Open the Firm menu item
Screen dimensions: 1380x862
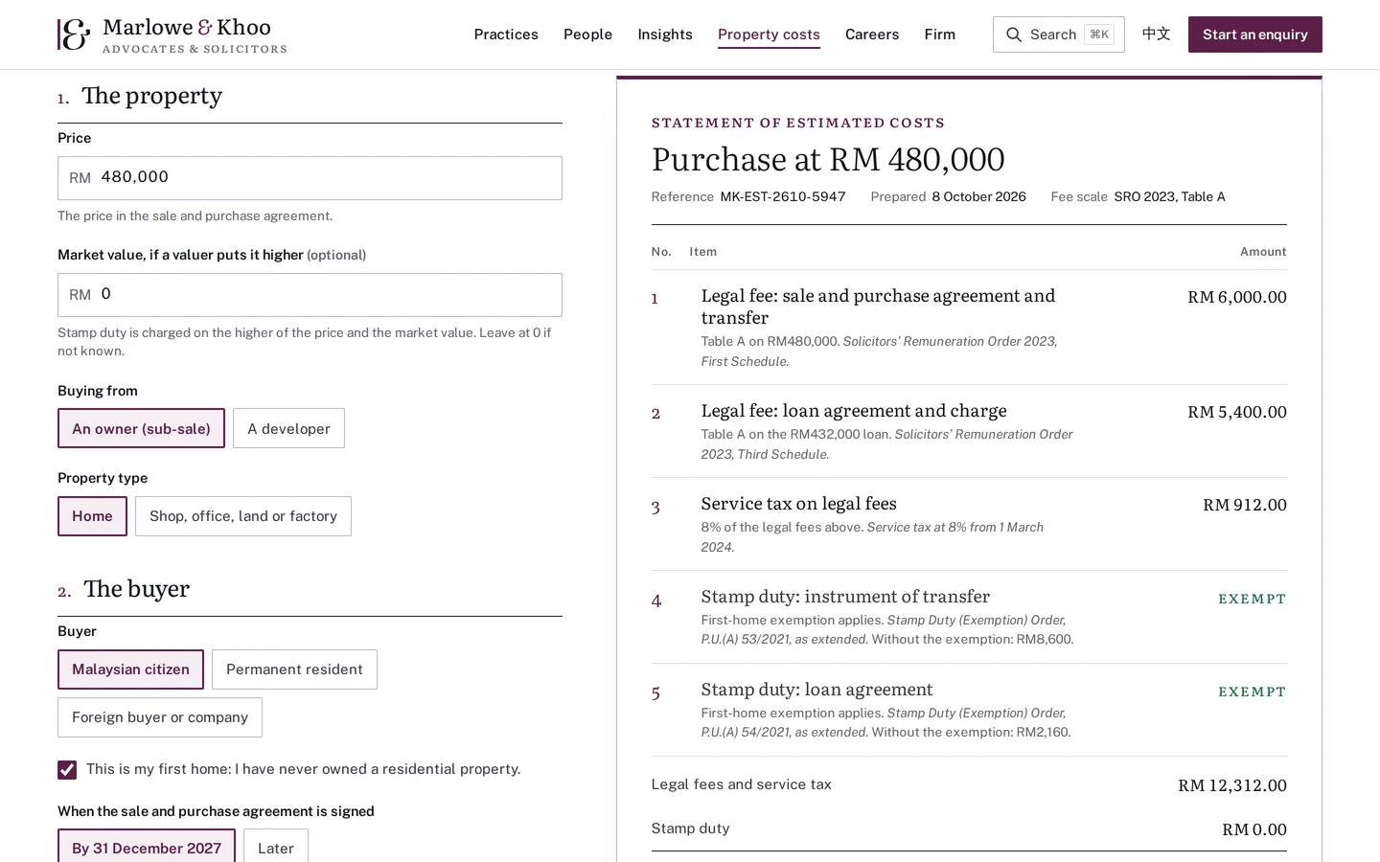940,34
